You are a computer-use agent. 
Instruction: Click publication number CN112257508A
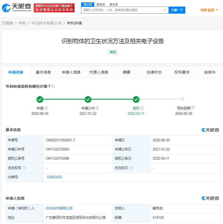coord(57,149)
